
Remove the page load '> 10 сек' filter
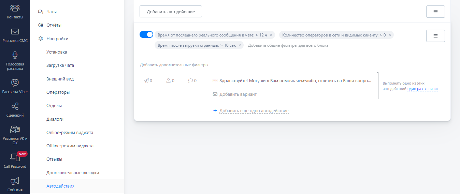240,45
